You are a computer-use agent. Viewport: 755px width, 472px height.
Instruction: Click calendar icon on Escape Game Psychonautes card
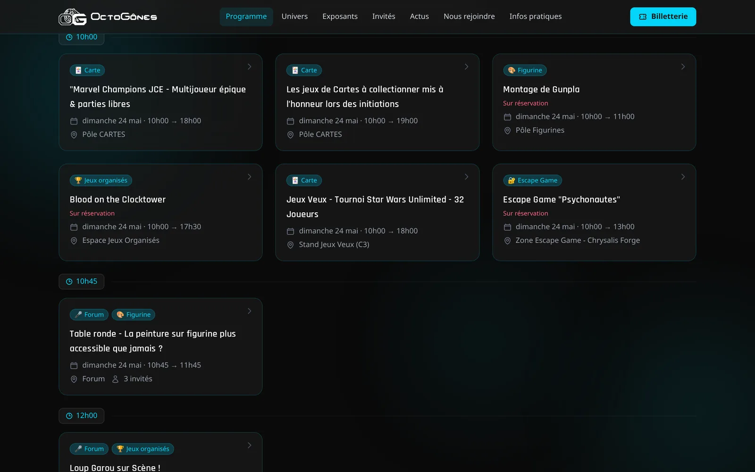pyautogui.click(x=507, y=227)
